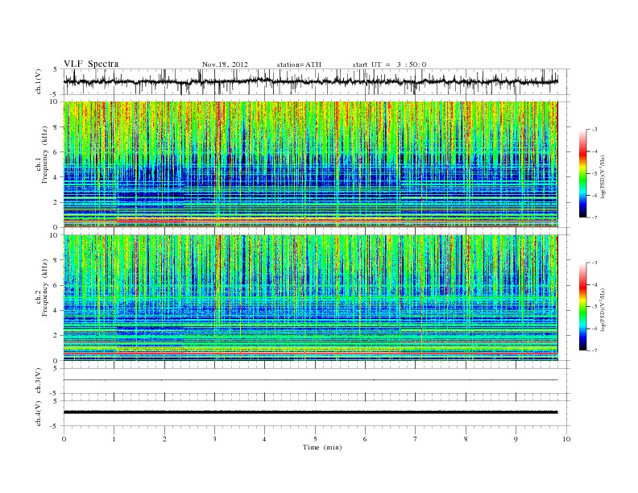The image size is (638, 493).
Task: Click the "ch.3(V)" axis label
Action: point(39,380)
